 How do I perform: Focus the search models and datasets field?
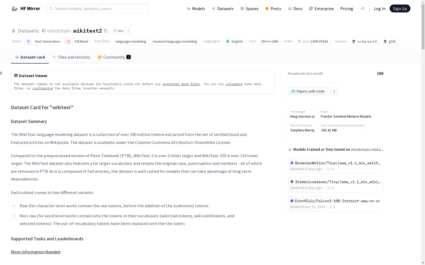(97, 8)
